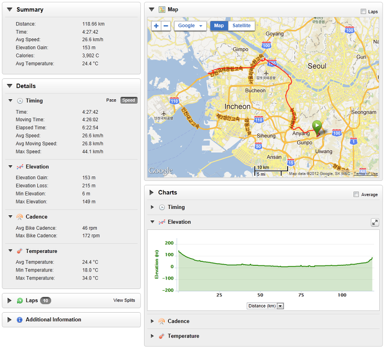Click the Max Bike Cadence value 172 rpm
This screenshot has height=351, width=386.
[91, 236]
